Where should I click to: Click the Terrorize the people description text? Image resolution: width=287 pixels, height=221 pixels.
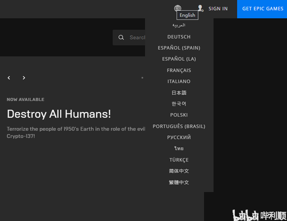76,133
